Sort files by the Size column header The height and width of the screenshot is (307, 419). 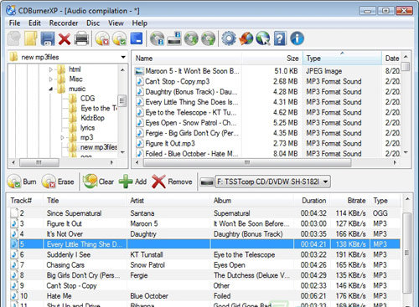272,59
